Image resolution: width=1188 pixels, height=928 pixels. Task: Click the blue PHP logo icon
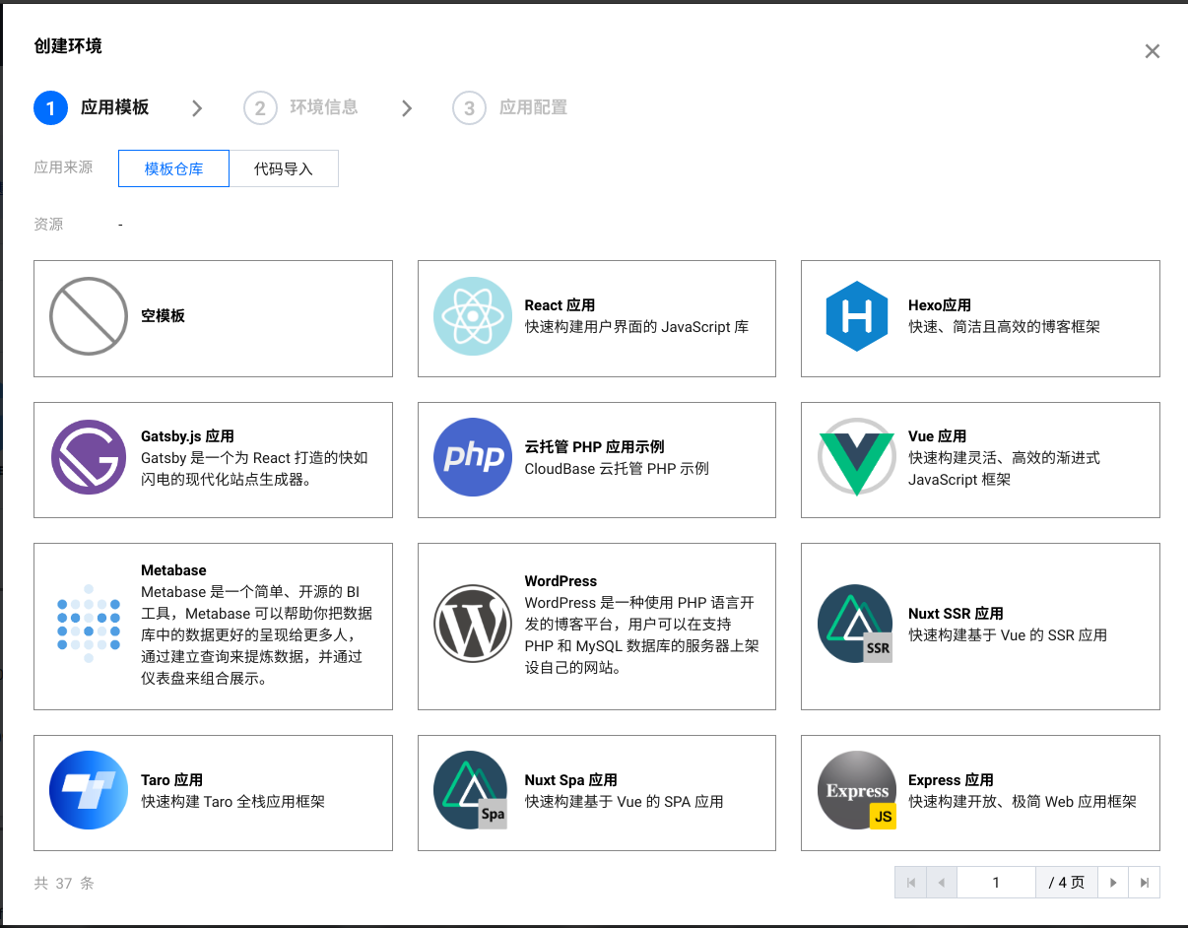[473, 457]
